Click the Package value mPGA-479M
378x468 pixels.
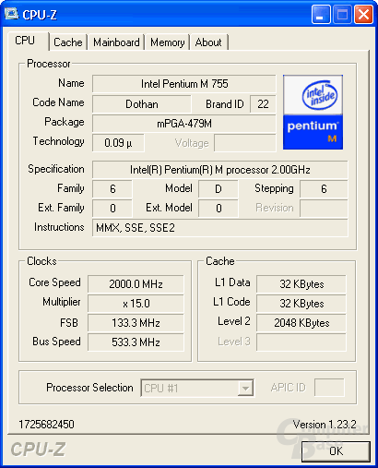point(184,124)
